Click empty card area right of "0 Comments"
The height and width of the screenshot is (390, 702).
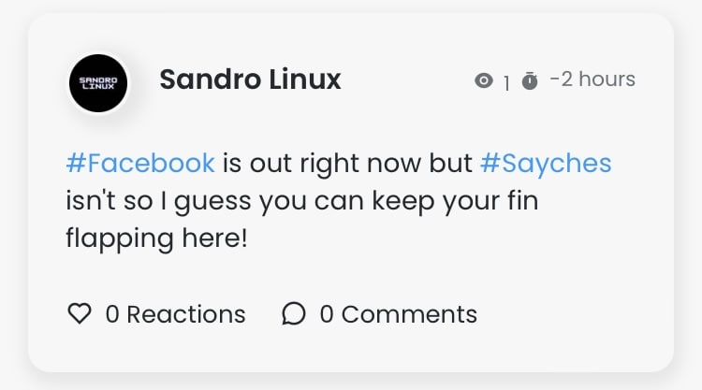click(x=571, y=314)
